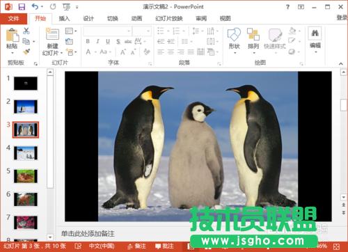This screenshot has width=348, height=252.
Task: Apply numbered list formatting
Action: (x=176, y=31)
